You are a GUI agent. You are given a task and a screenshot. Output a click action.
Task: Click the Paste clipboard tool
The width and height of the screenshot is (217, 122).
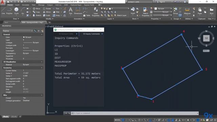(x=200, y=11)
